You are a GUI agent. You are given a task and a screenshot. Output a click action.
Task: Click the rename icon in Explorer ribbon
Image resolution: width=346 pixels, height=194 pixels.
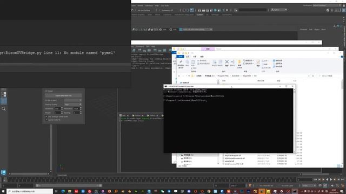point(232,62)
